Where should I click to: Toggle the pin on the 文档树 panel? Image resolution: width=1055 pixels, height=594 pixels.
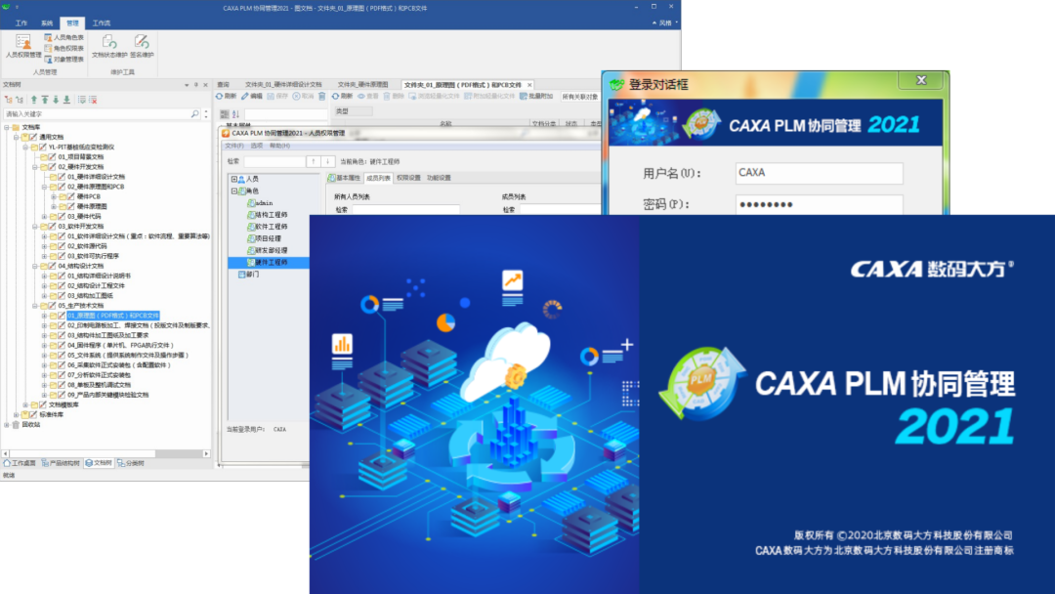click(195, 85)
